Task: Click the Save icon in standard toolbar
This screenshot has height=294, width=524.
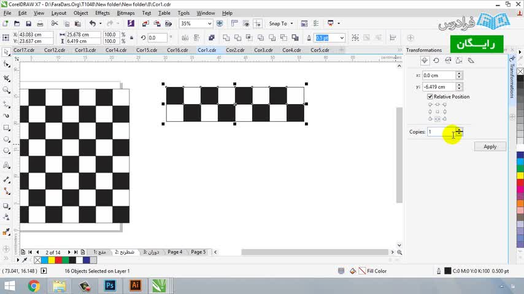Action: [28, 24]
